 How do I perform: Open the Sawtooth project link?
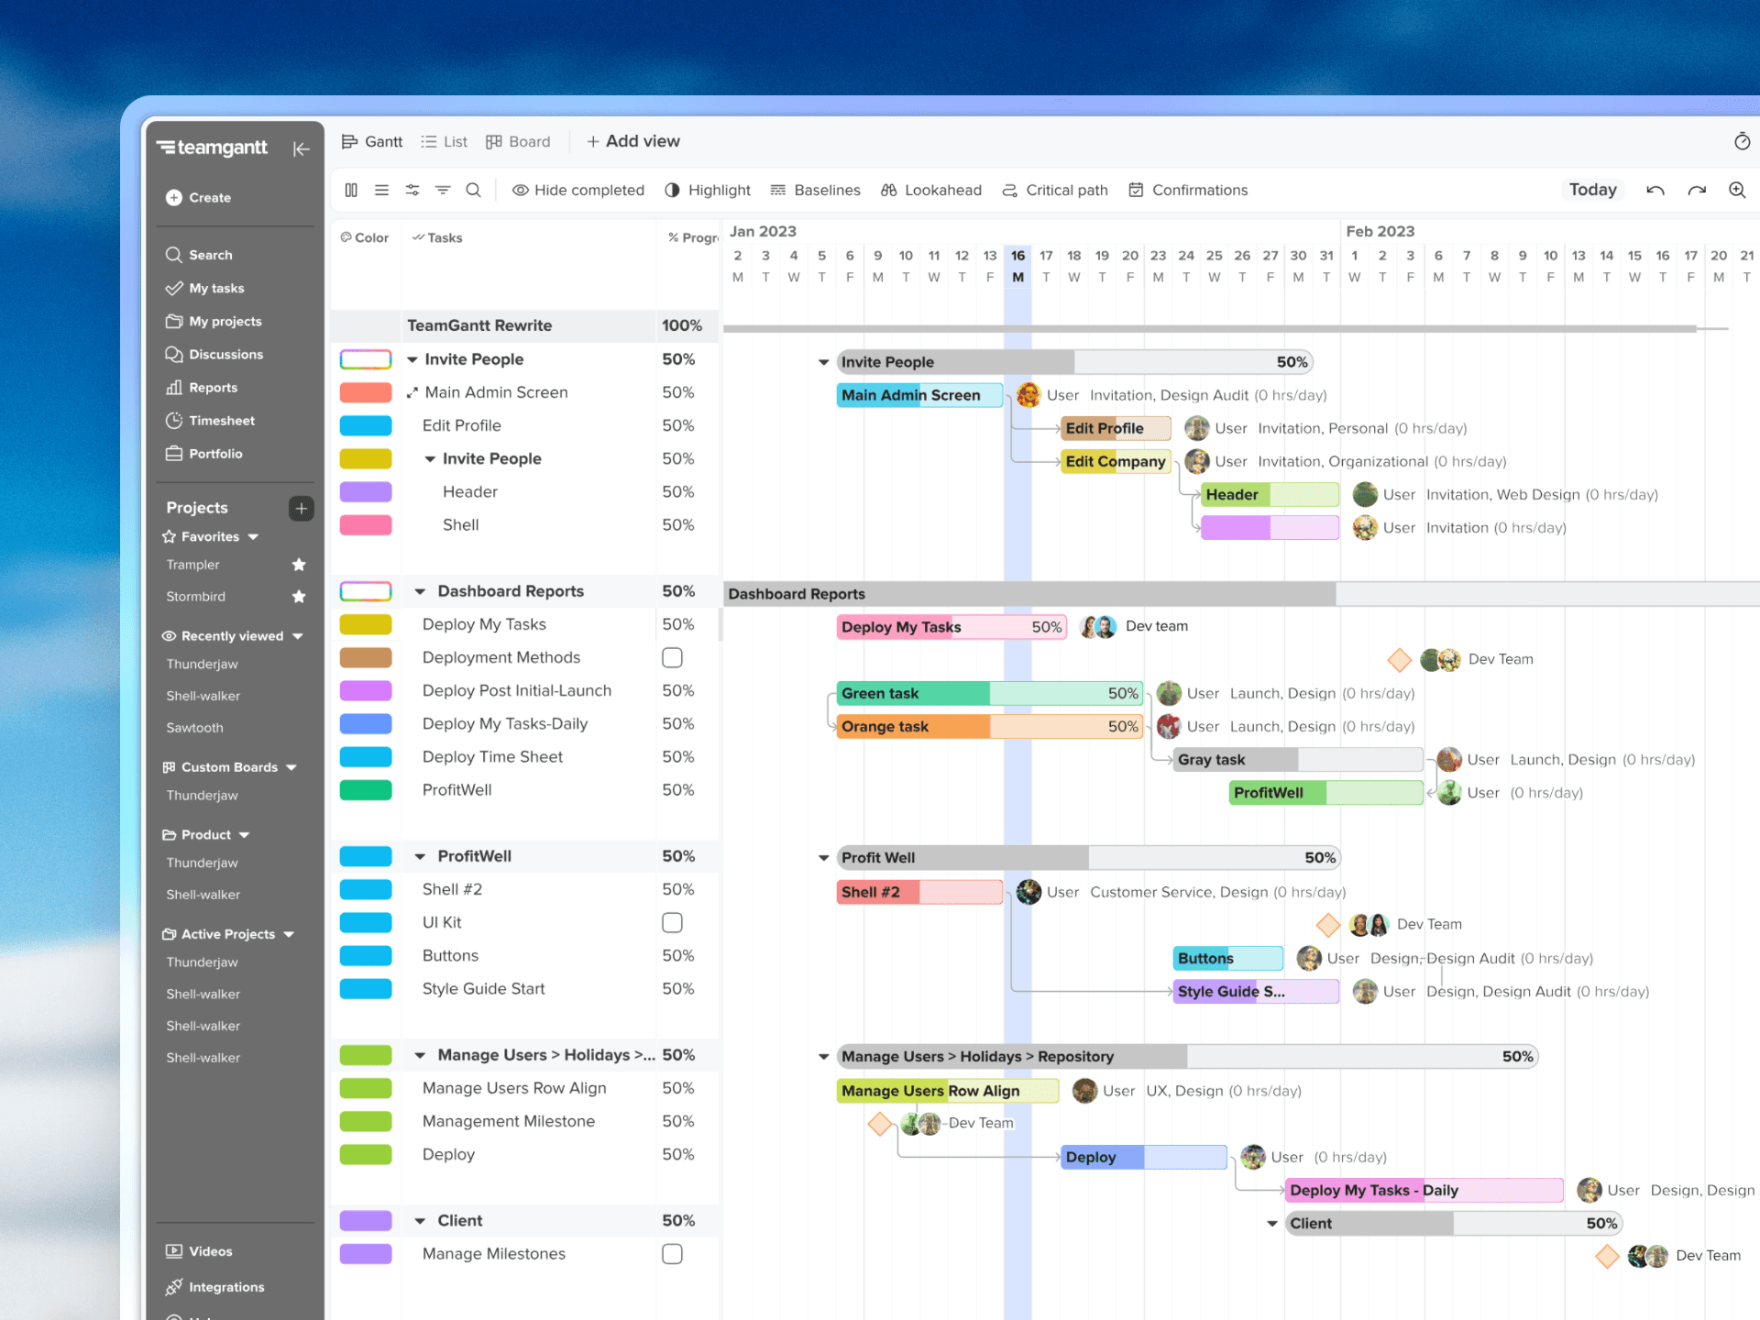point(194,728)
